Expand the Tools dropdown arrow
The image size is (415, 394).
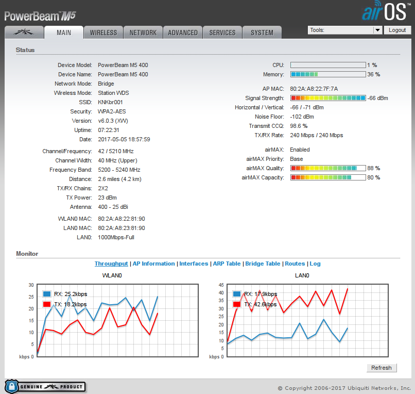378,30
